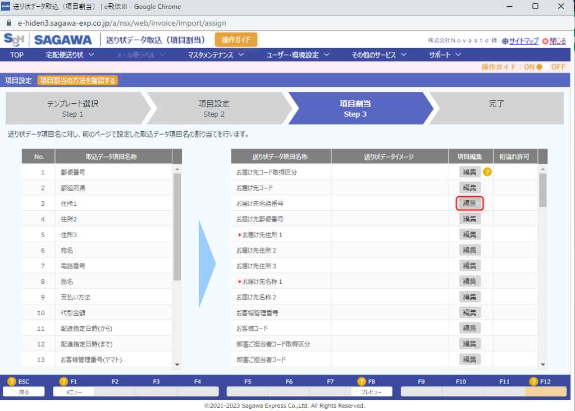The width and height of the screenshot is (575, 411).
Task: Click the orange 操作ガイド button
Action: (x=236, y=40)
